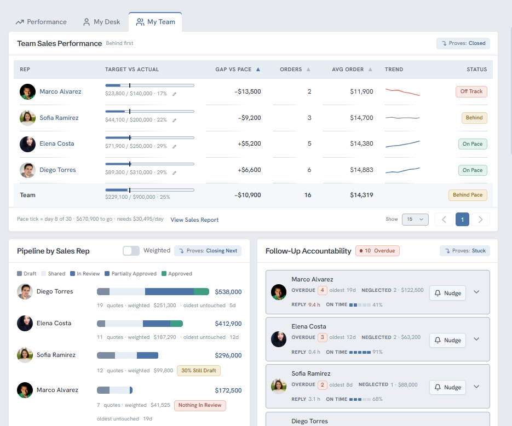Click the Partially Approved legend swatch
Screen dimensions: 512x426
pyautogui.click(x=107, y=274)
